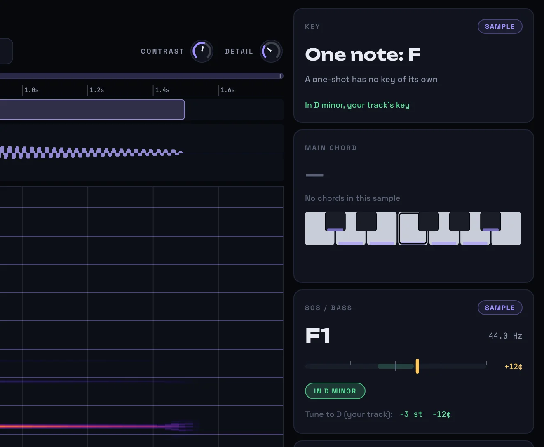The width and height of the screenshot is (544, 447).
Task: Click the '808 / BASS' card label
Action: point(328,308)
